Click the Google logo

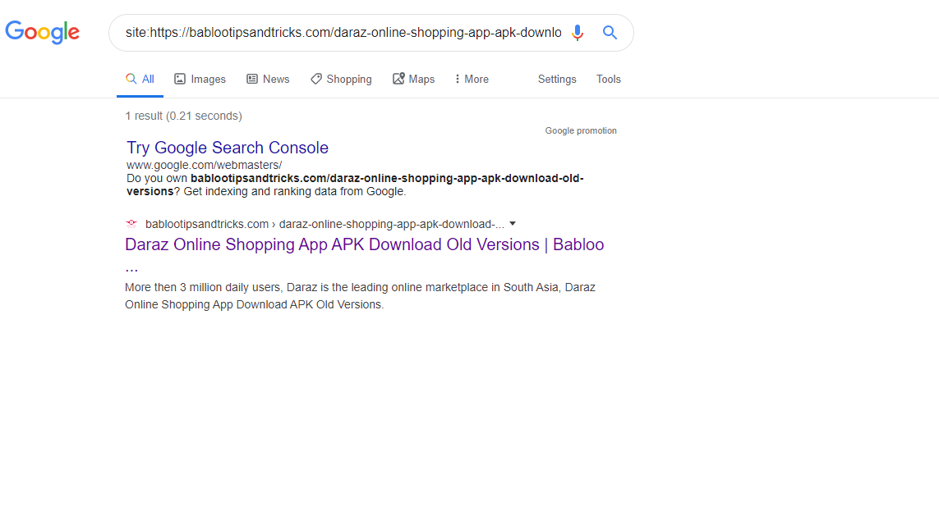[42, 32]
